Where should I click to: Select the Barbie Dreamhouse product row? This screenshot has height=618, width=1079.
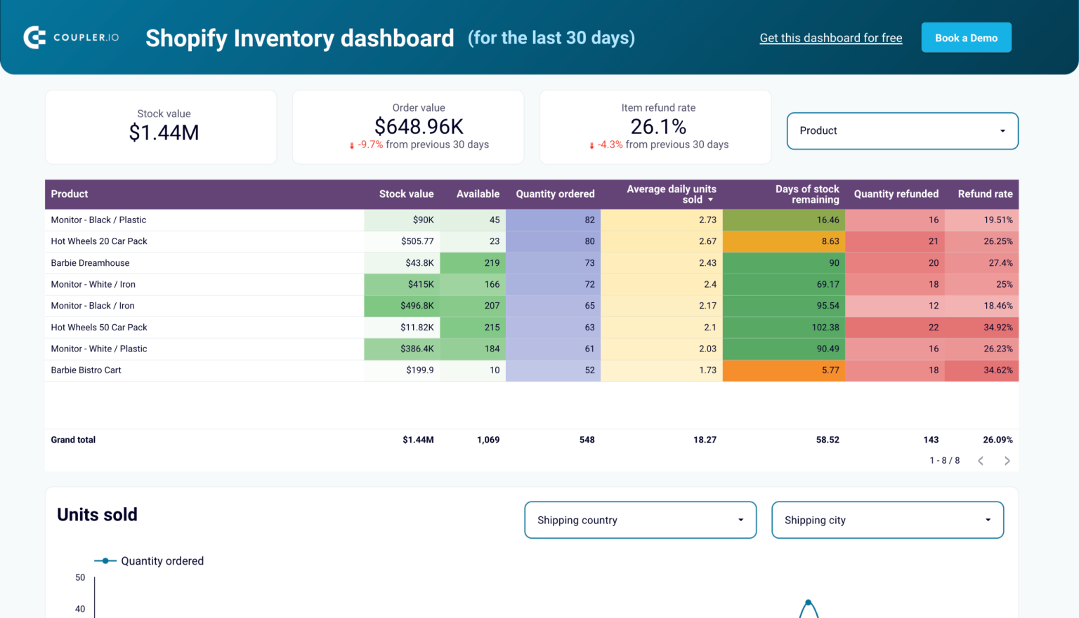(x=90, y=262)
